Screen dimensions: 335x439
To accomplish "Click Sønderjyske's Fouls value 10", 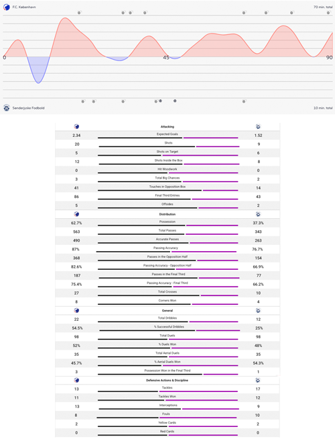I will point(257,416).
